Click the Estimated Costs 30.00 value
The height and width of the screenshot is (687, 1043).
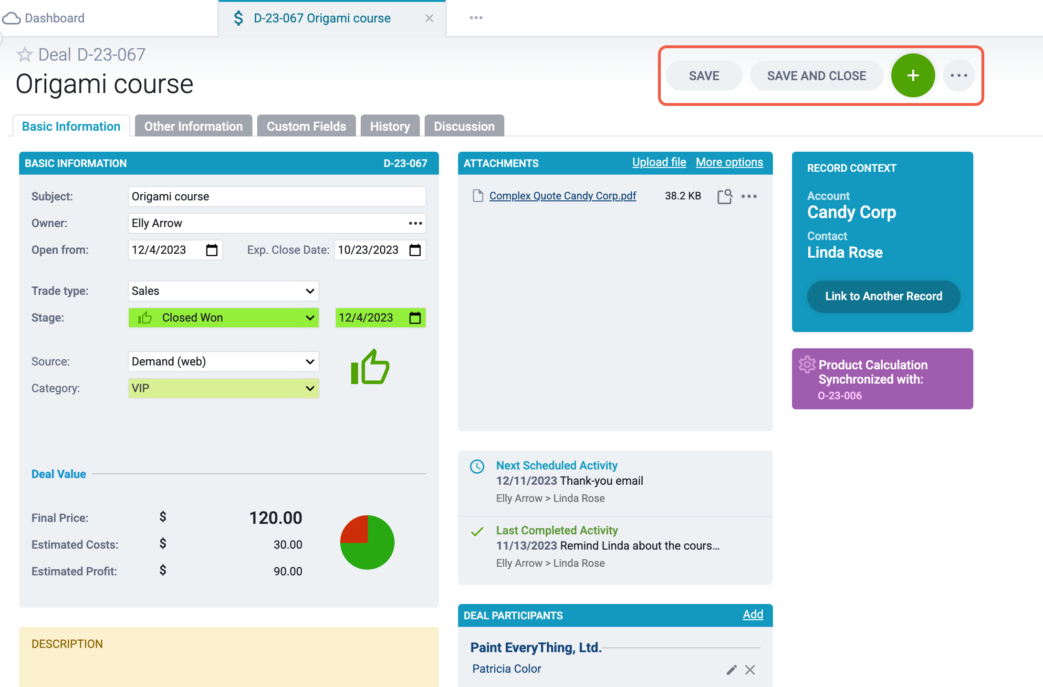click(x=288, y=545)
